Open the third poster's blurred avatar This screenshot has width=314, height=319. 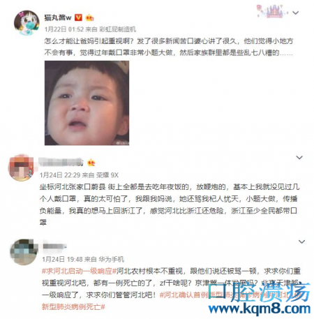[24, 252]
